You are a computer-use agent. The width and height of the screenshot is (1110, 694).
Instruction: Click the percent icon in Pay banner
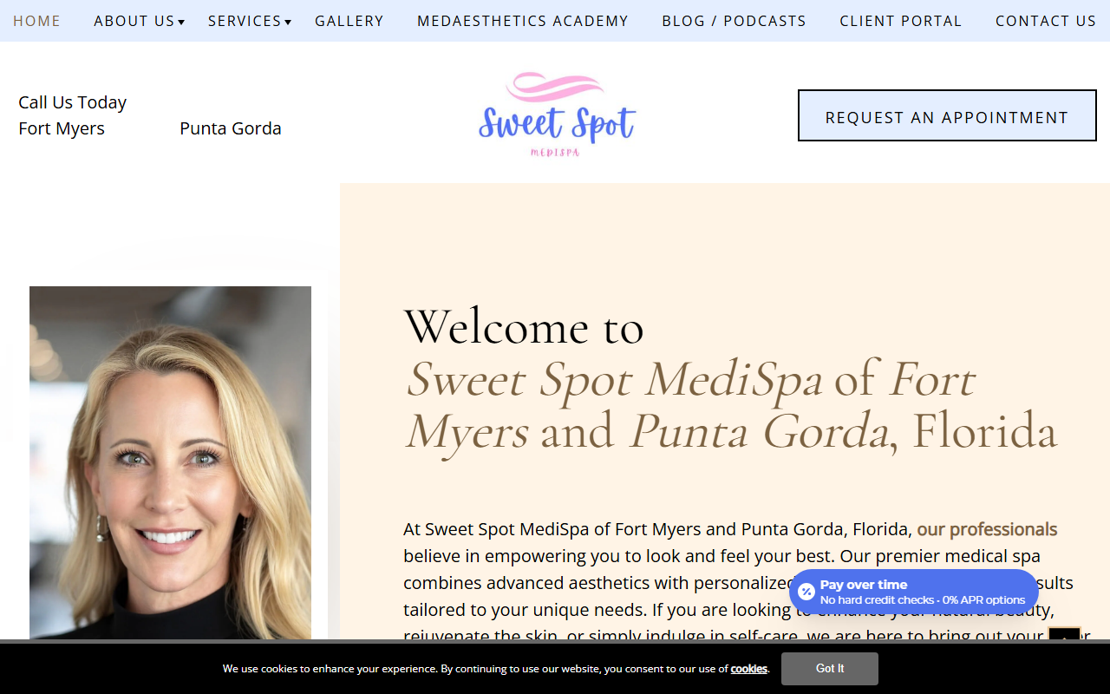click(x=806, y=592)
